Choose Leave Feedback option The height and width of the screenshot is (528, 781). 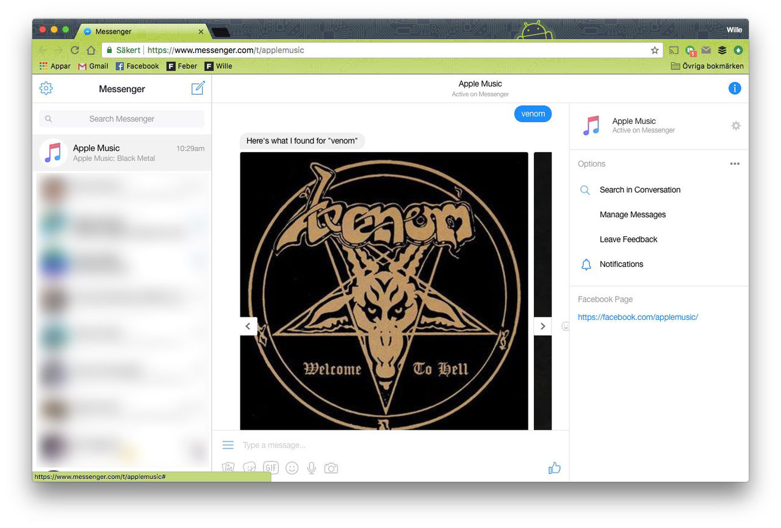628,239
